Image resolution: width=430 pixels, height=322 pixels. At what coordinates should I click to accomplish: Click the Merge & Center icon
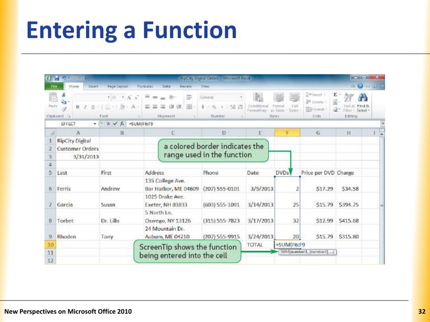tap(189, 107)
